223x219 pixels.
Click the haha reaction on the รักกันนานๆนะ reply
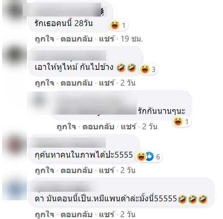pos(178,121)
